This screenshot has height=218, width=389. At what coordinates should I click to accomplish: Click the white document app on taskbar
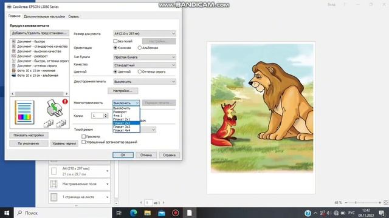point(189,213)
